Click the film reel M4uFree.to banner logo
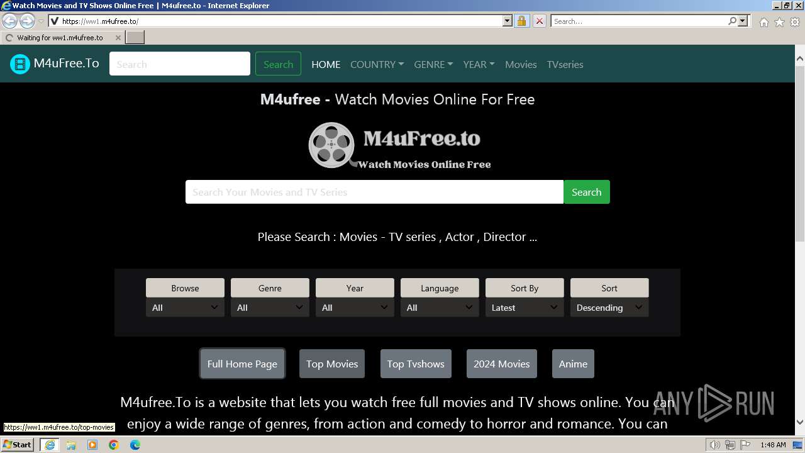805x453 pixels. (x=399, y=145)
